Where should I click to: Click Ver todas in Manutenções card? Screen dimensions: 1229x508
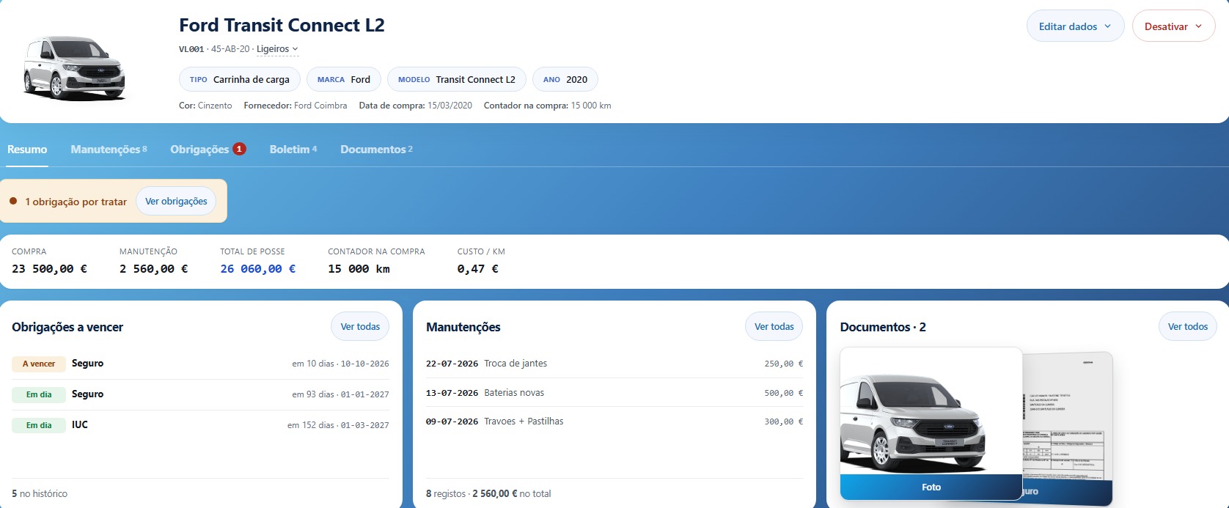point(774,327)
